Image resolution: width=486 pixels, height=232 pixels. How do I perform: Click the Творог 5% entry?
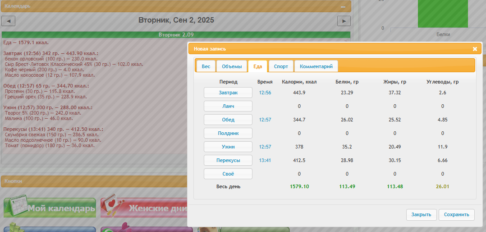(x=43, y=113)
